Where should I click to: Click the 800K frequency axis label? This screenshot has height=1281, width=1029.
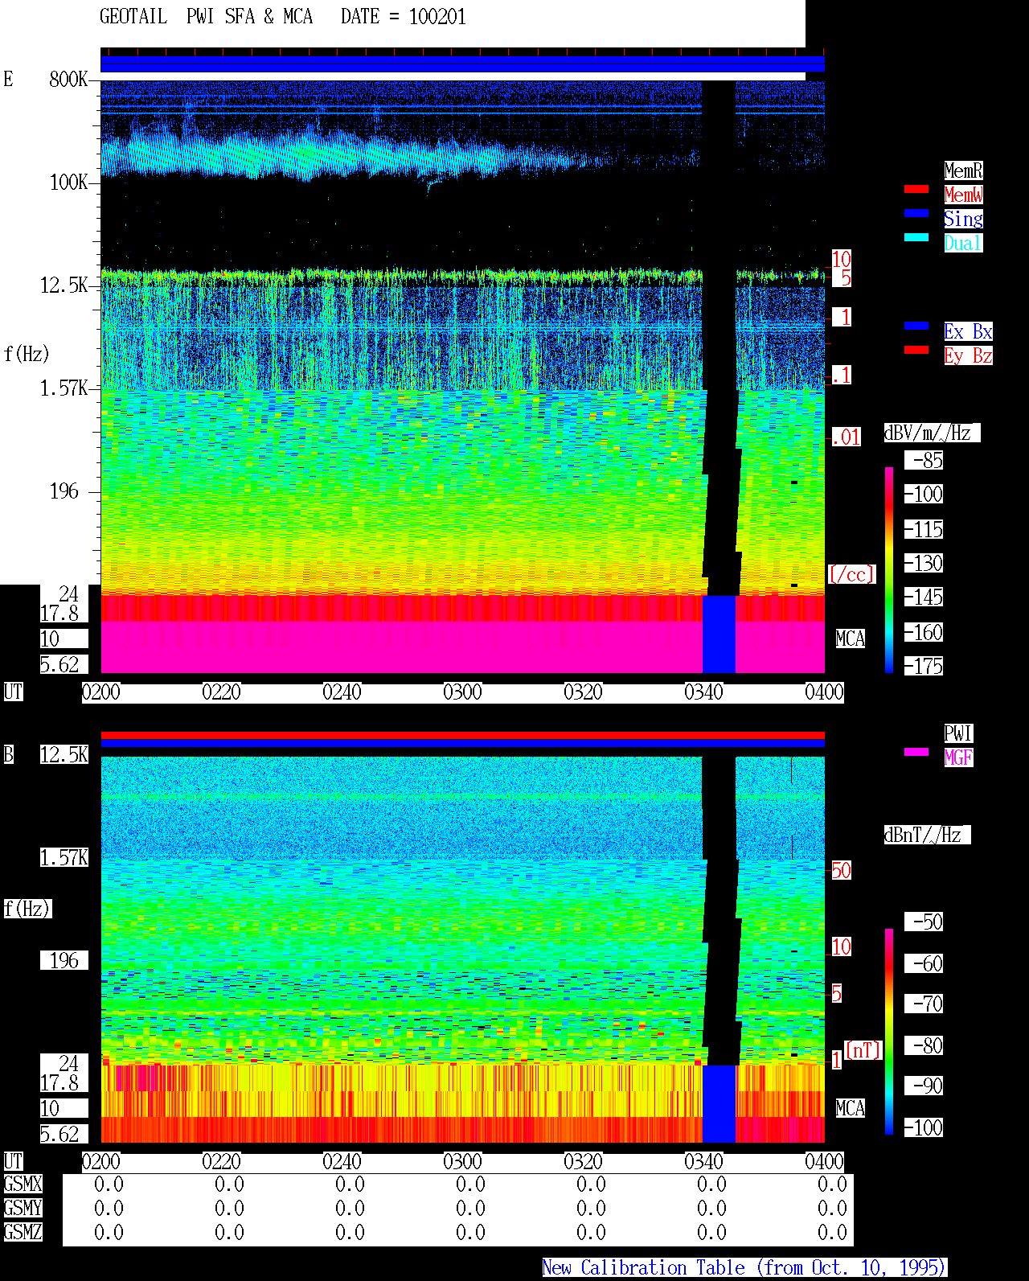pyautogui.click(x=68, y=79)
